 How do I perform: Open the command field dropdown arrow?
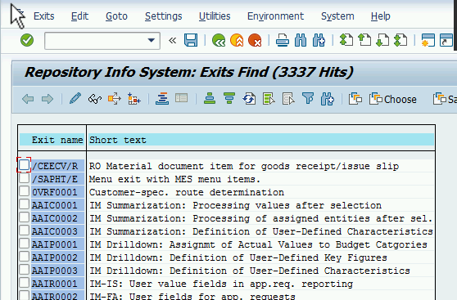pos(151,40)
